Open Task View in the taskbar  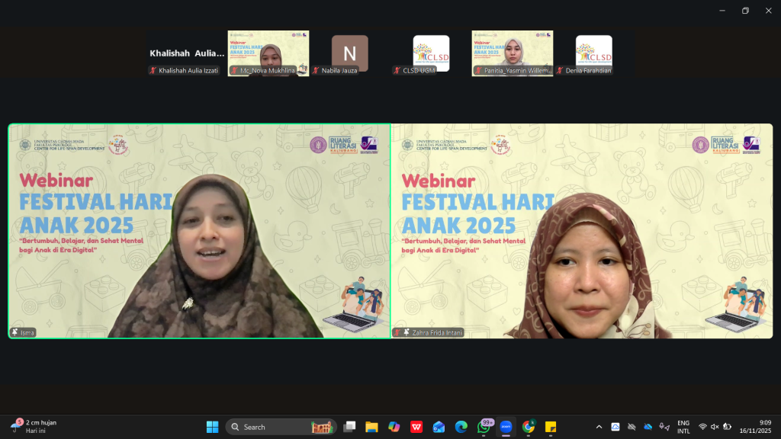pos(349,427)
